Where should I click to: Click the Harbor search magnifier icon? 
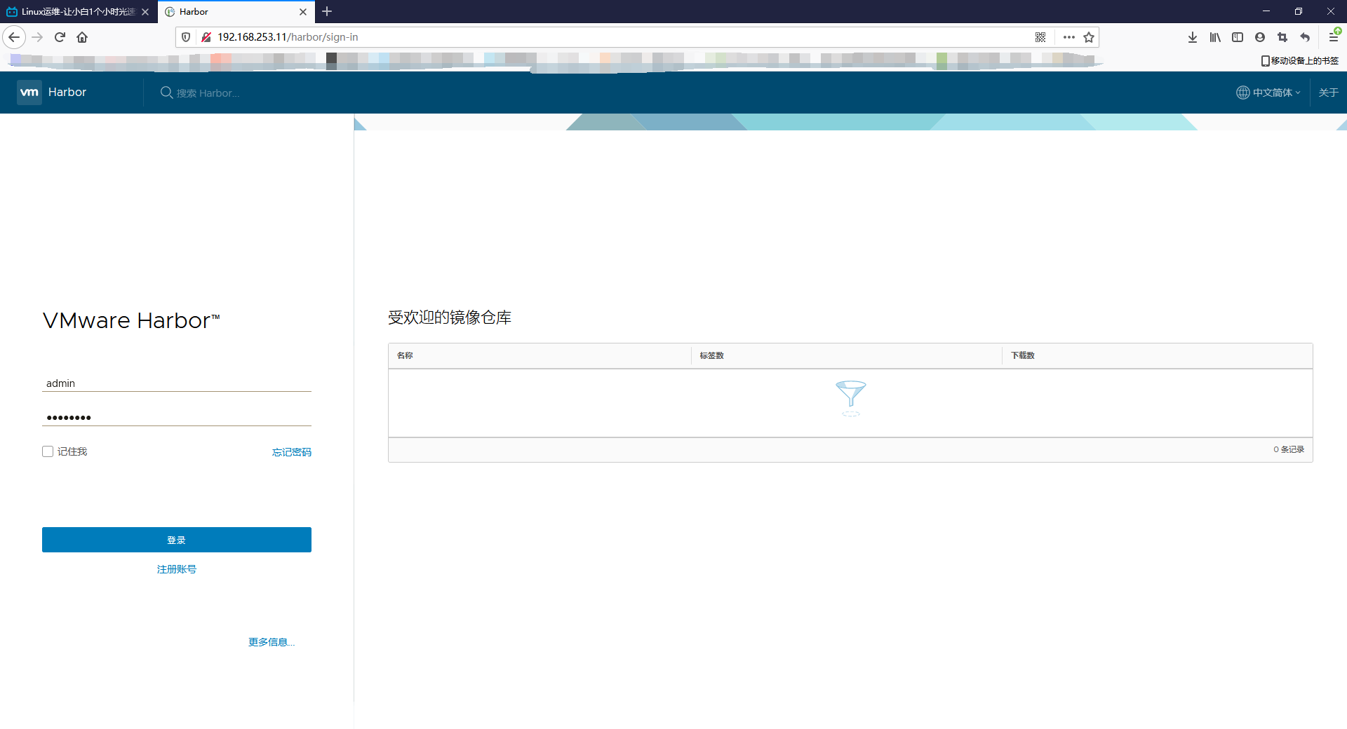[x=166, y=93]
